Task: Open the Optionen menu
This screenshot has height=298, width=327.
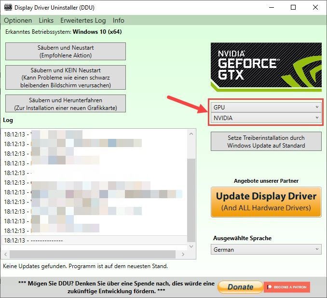Action: [x=18, y=20]
